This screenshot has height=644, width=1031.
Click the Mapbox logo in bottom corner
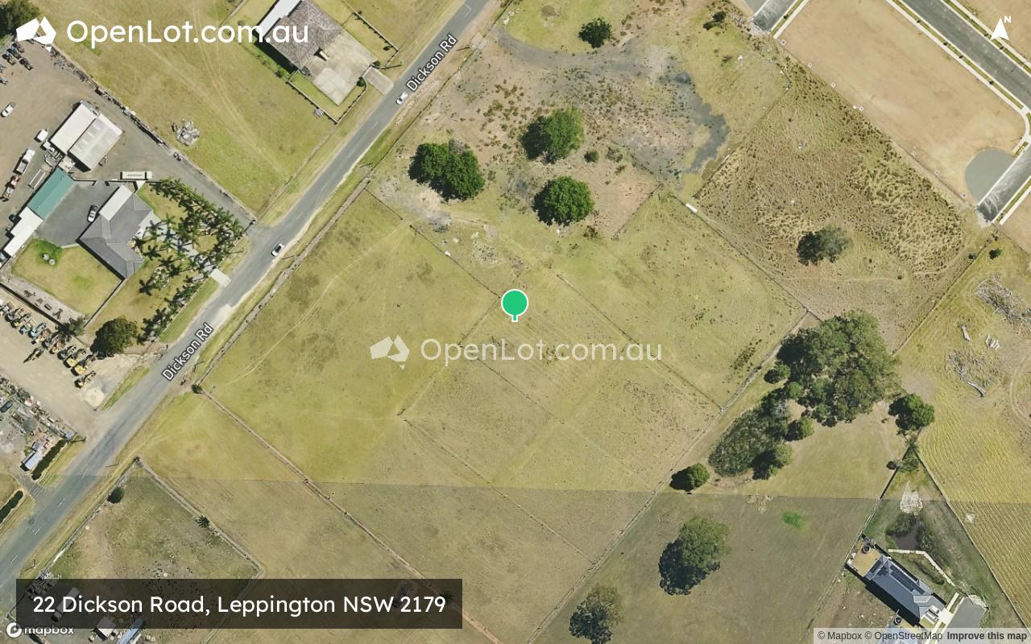click(39, 630)
